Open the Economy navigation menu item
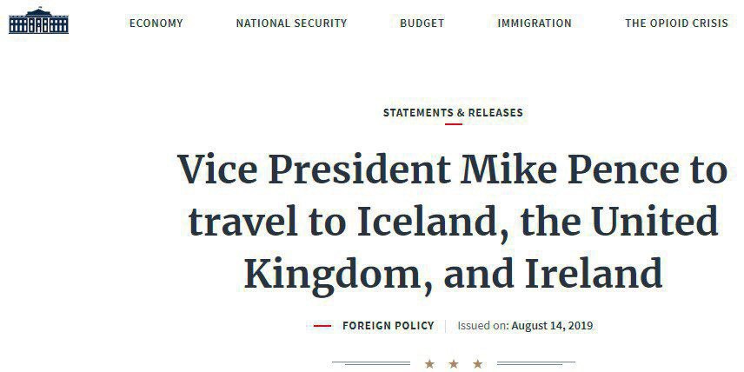 [156, 23]
